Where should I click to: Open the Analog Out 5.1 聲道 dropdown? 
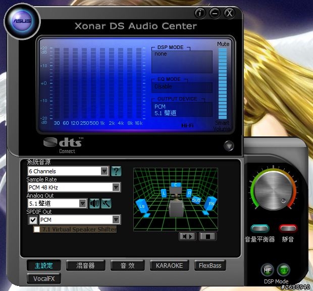pos(57,204)
